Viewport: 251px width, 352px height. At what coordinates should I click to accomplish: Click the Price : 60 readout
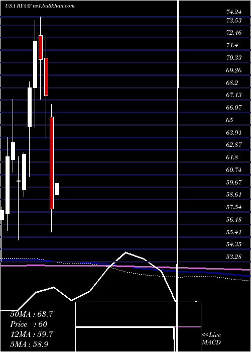[29, 324]
